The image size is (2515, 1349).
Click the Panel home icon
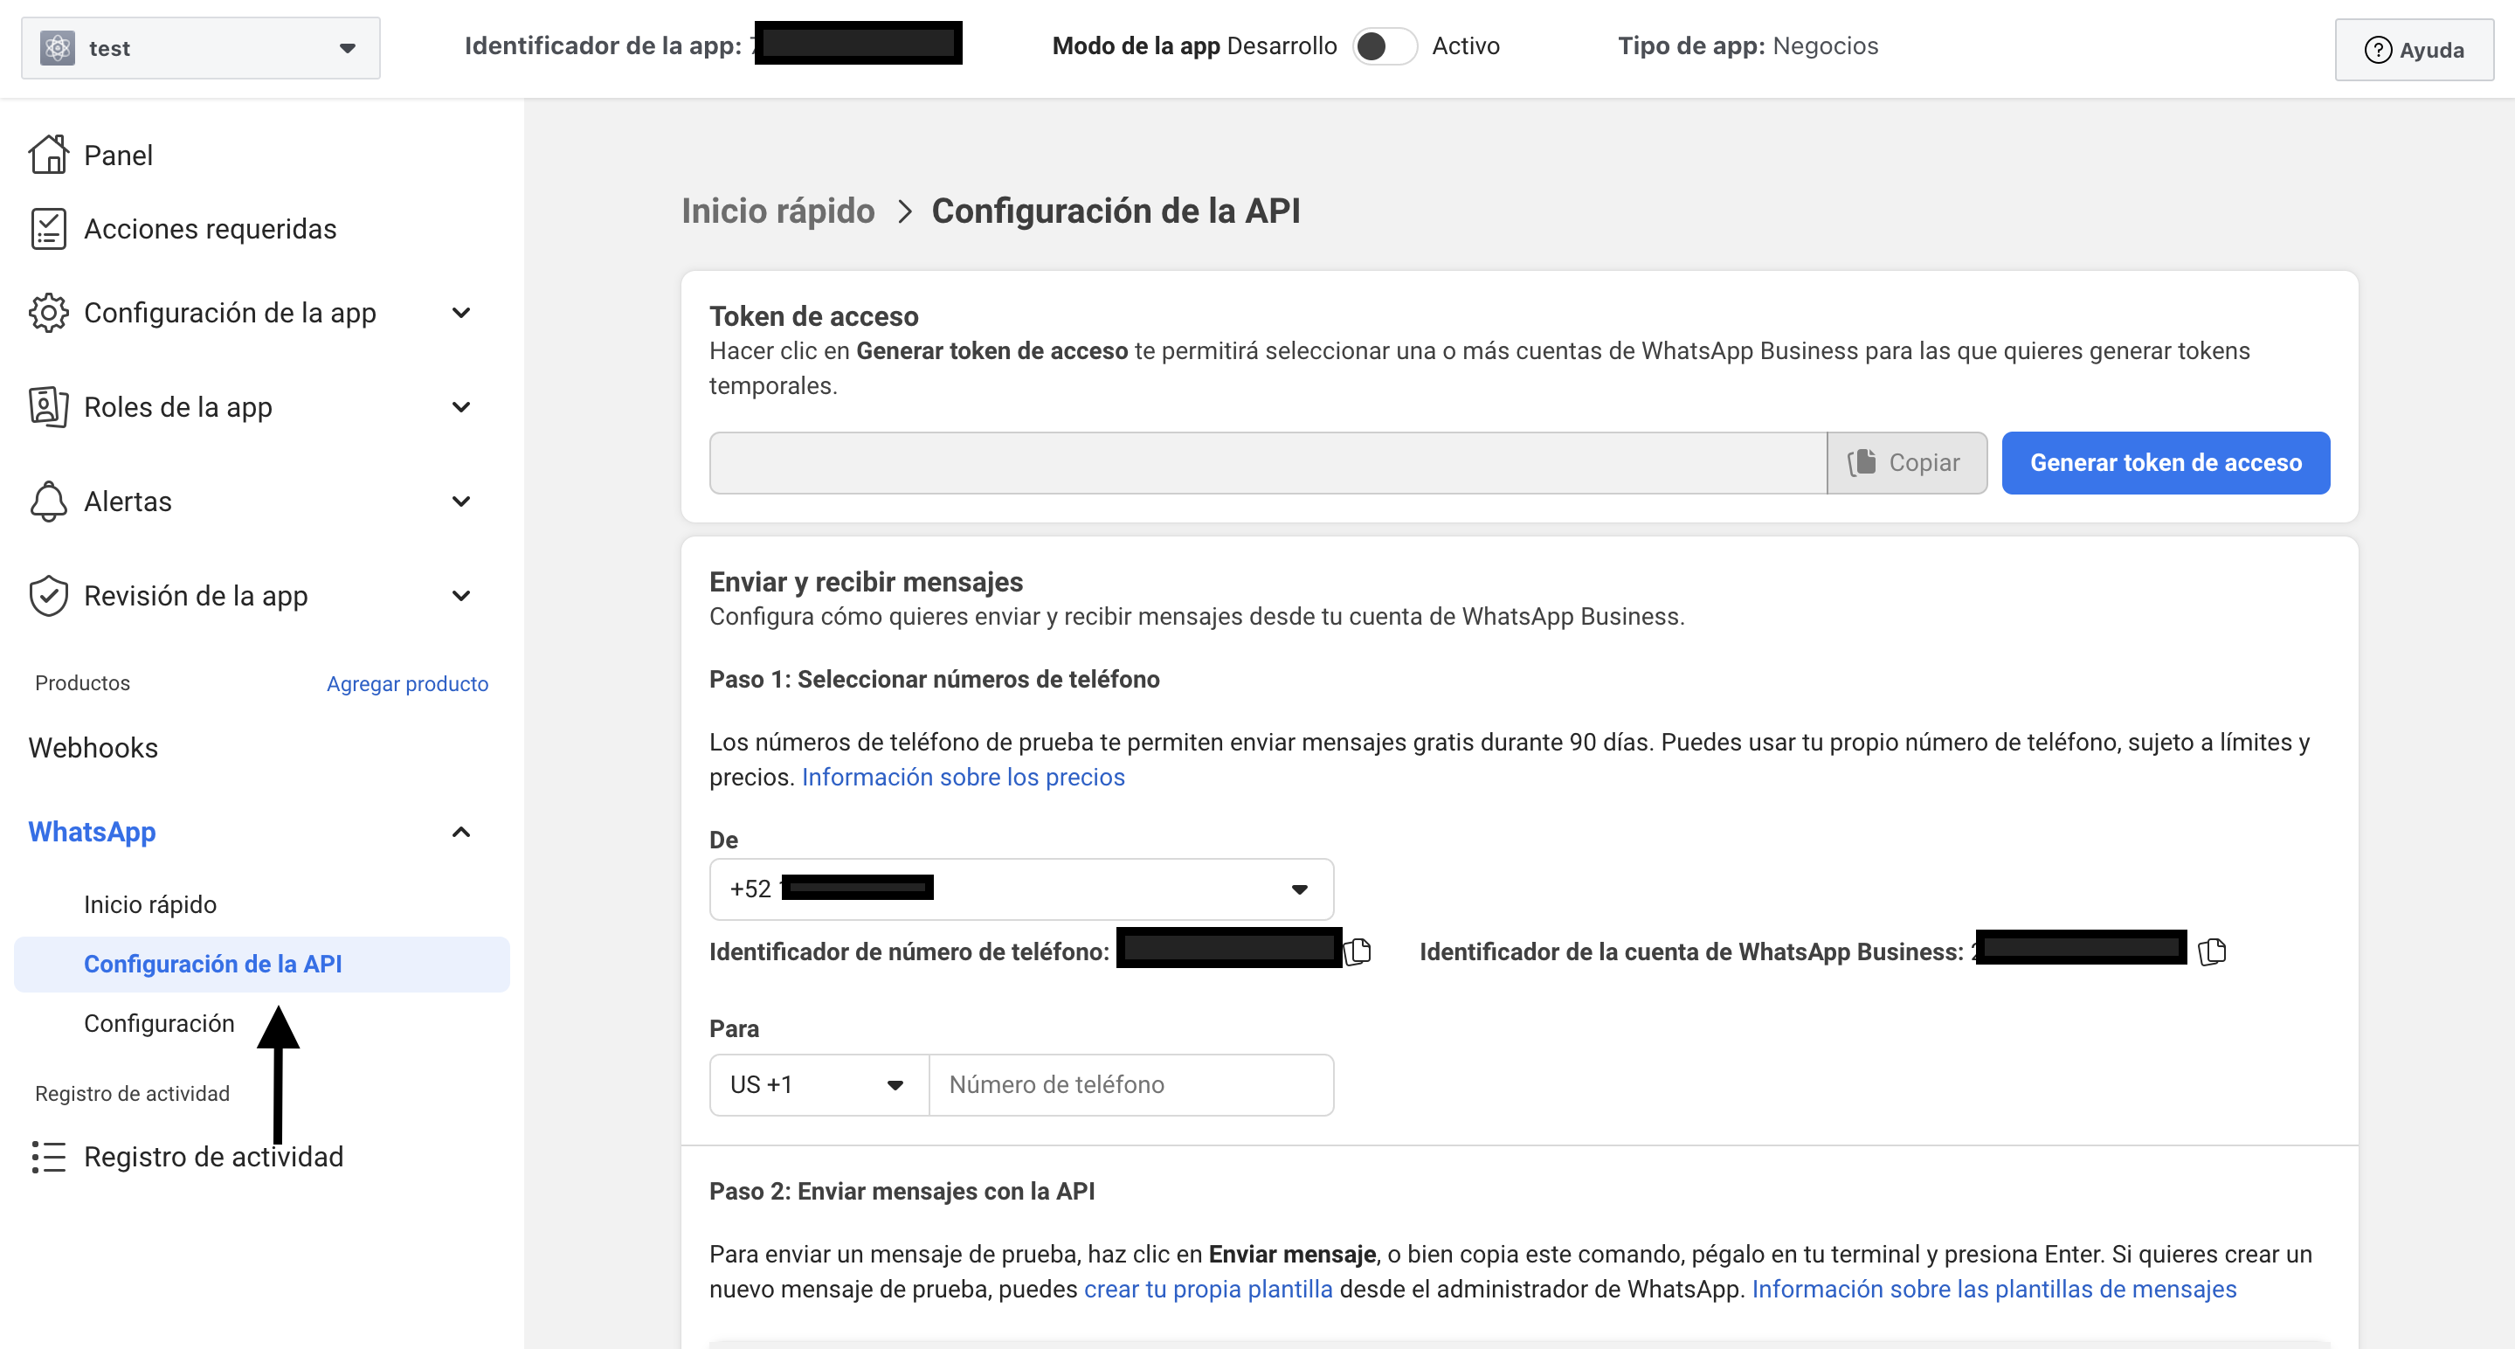click(x=48, y=155)
